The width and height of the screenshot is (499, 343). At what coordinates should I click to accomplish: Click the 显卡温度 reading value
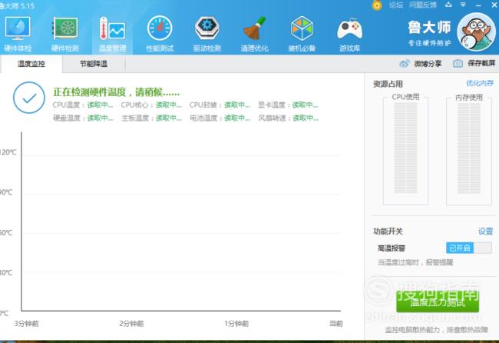click(x=306, y=105)
